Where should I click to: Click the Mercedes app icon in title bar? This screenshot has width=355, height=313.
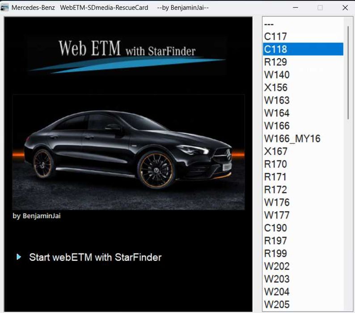pyautogui.click(x=4, y=8)
